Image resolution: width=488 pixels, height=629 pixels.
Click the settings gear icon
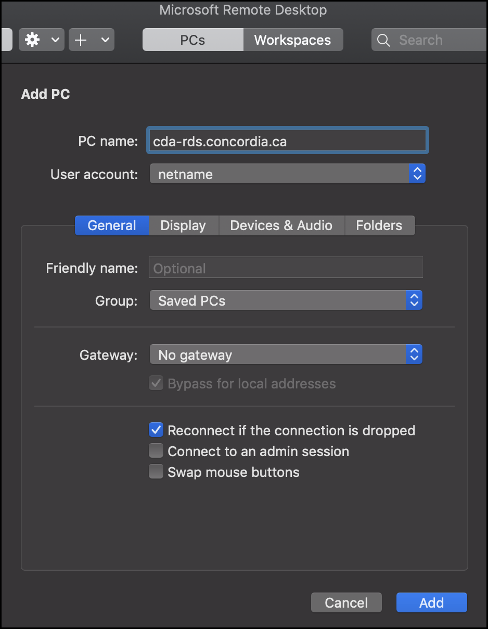[x=32, y=40]
